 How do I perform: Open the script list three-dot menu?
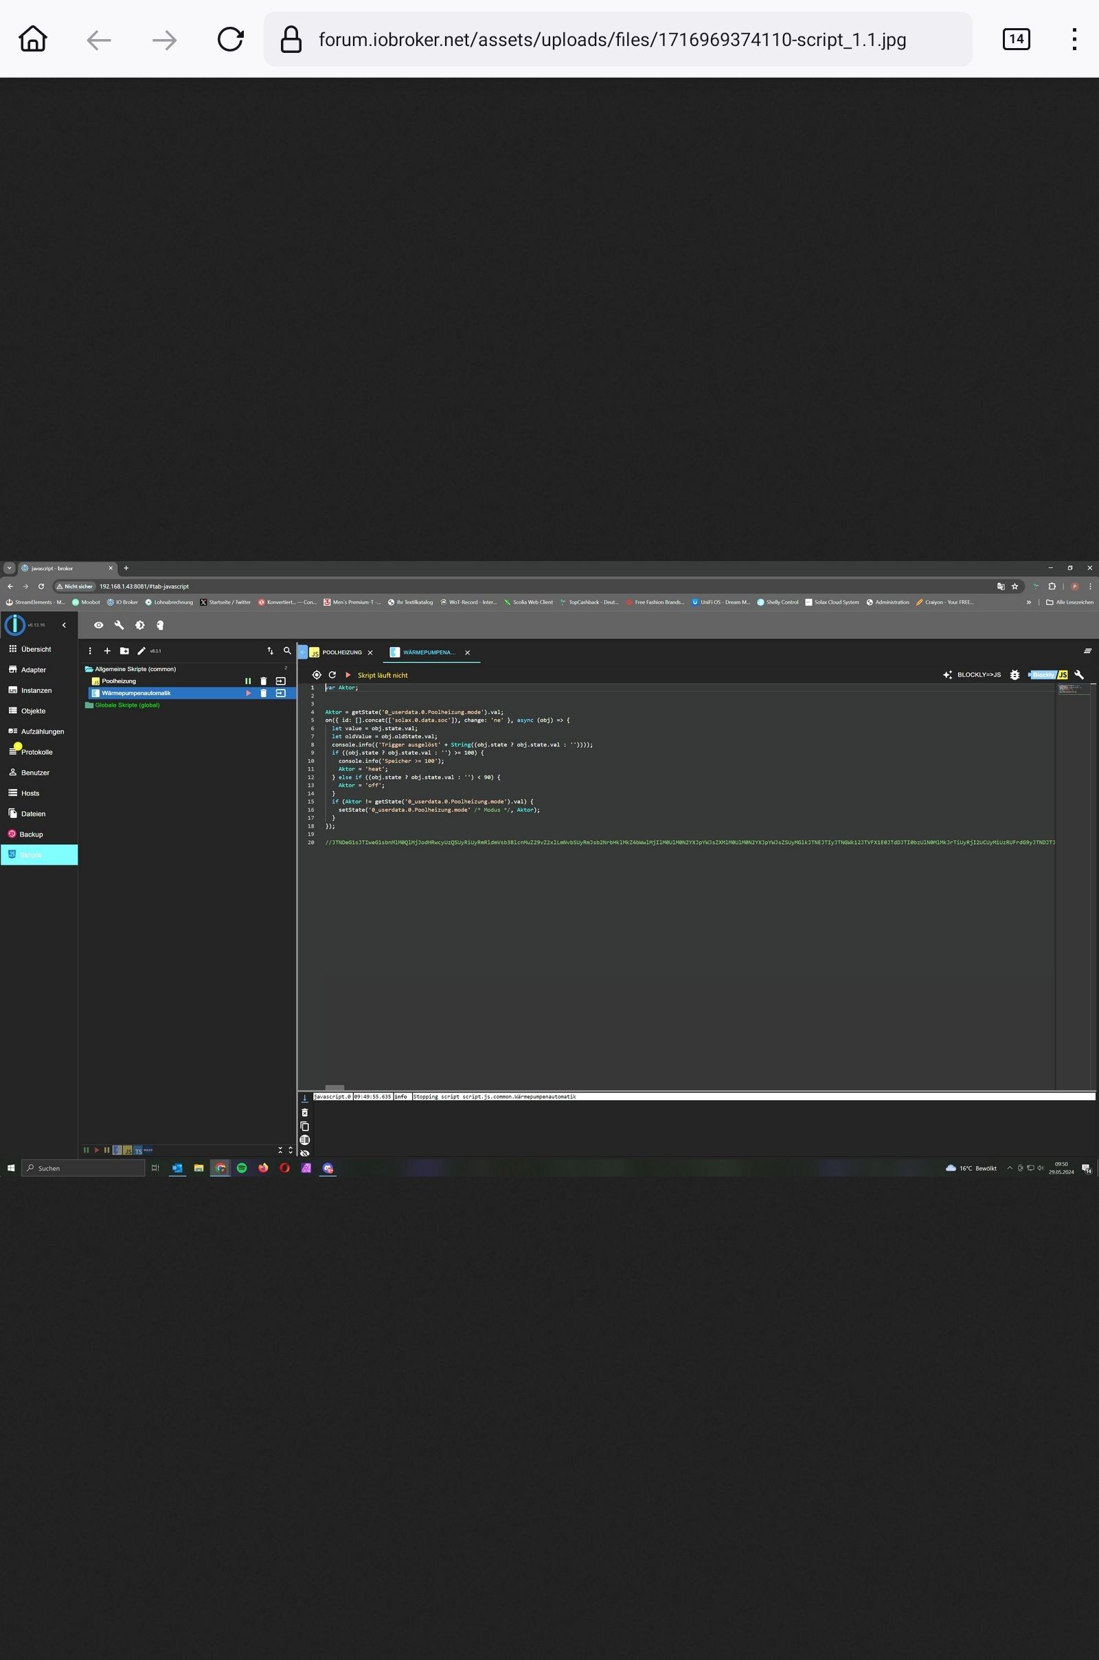[x=90, y=651]
